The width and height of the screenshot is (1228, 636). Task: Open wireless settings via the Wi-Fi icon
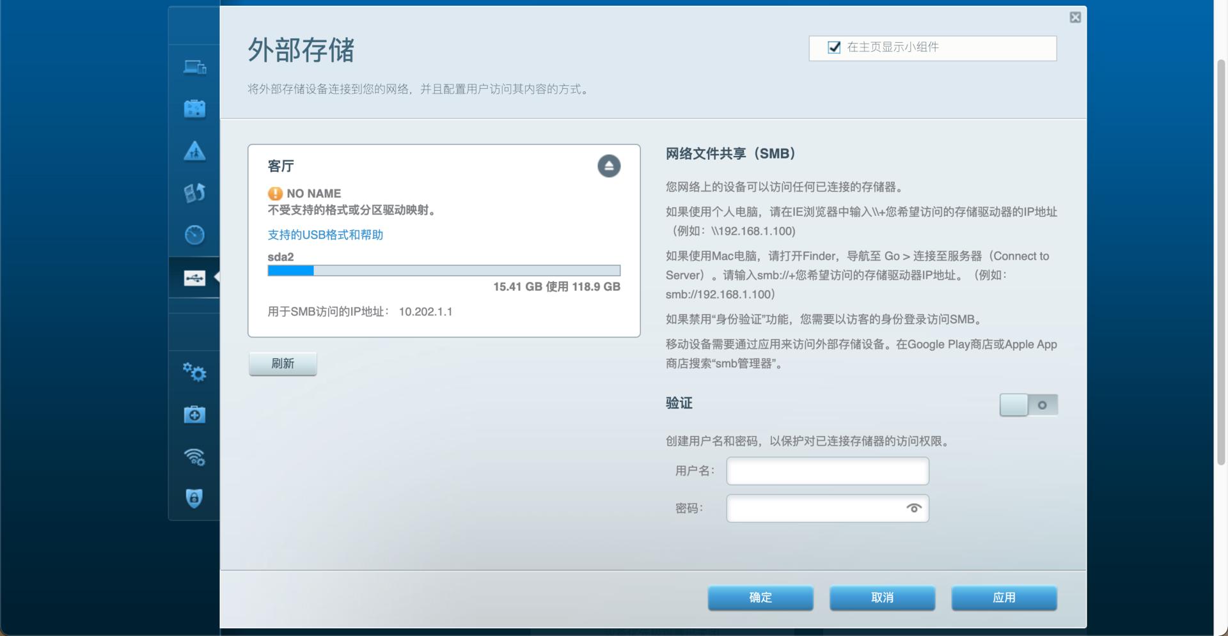(194, 456)
